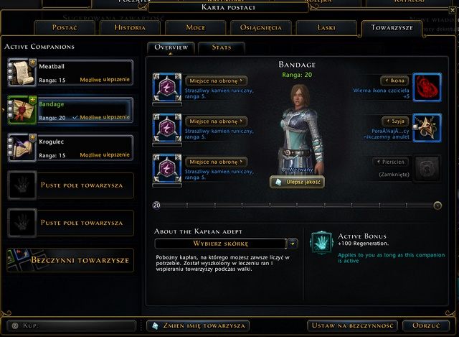Image resolution: width=459 pixels, height=337 pixels.
Task: Open the Wybierz skórkę dropdown arrow
Action: [292, 244]
